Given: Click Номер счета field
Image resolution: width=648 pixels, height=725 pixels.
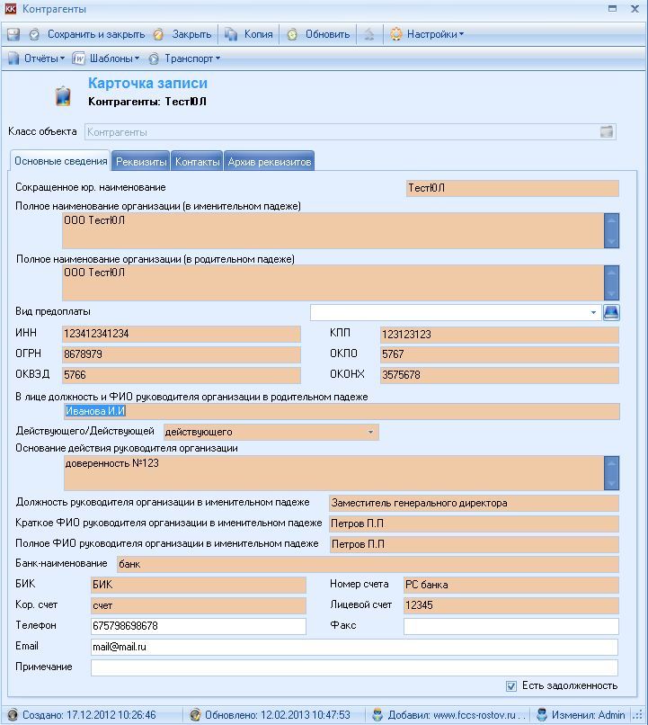Looking at the screenshot, I should click(511, 585).
